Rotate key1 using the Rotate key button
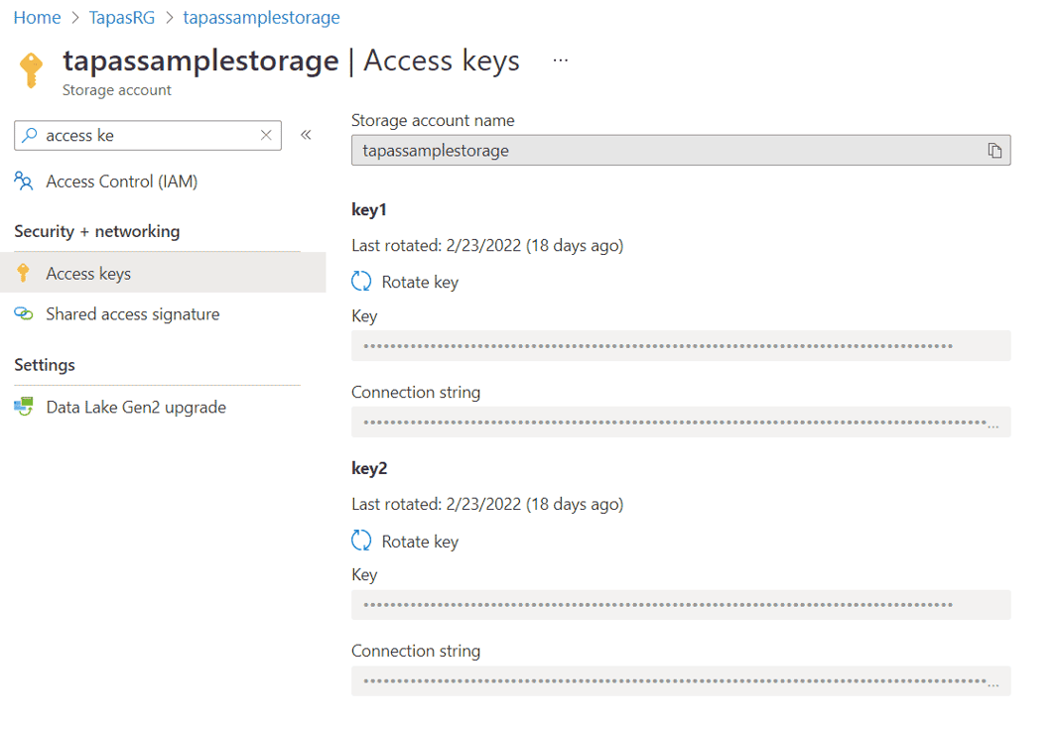1060x729 pixels. 419,282
